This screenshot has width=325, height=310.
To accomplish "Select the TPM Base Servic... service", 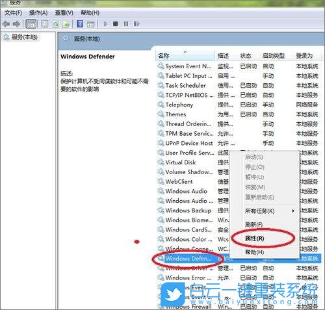I will click(x=239, y=134).
